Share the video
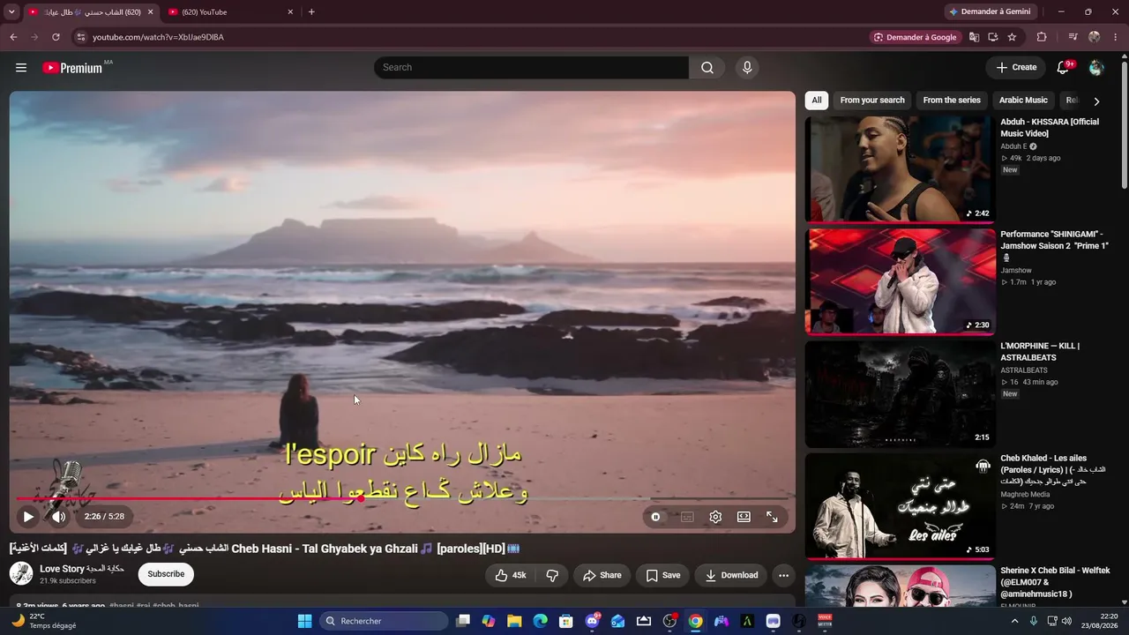This screenshot has height=635, width=1129. tap(602, 575)
